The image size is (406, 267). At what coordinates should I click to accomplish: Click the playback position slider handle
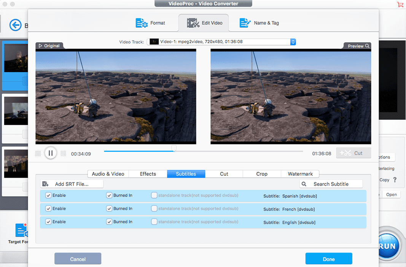(x=174, y=148)
